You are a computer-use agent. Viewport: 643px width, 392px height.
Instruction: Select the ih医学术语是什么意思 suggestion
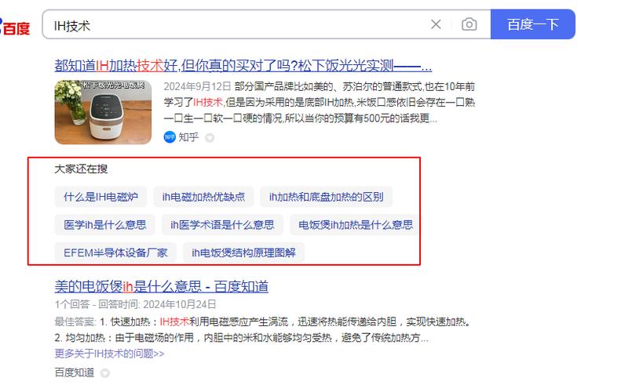coord(222,225)
